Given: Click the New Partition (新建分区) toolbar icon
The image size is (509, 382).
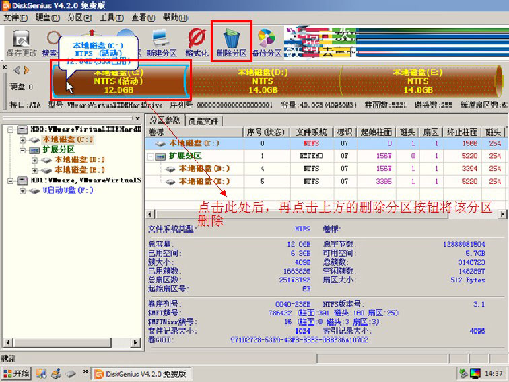Looking at the screenshot, I should tap(162, 43).
